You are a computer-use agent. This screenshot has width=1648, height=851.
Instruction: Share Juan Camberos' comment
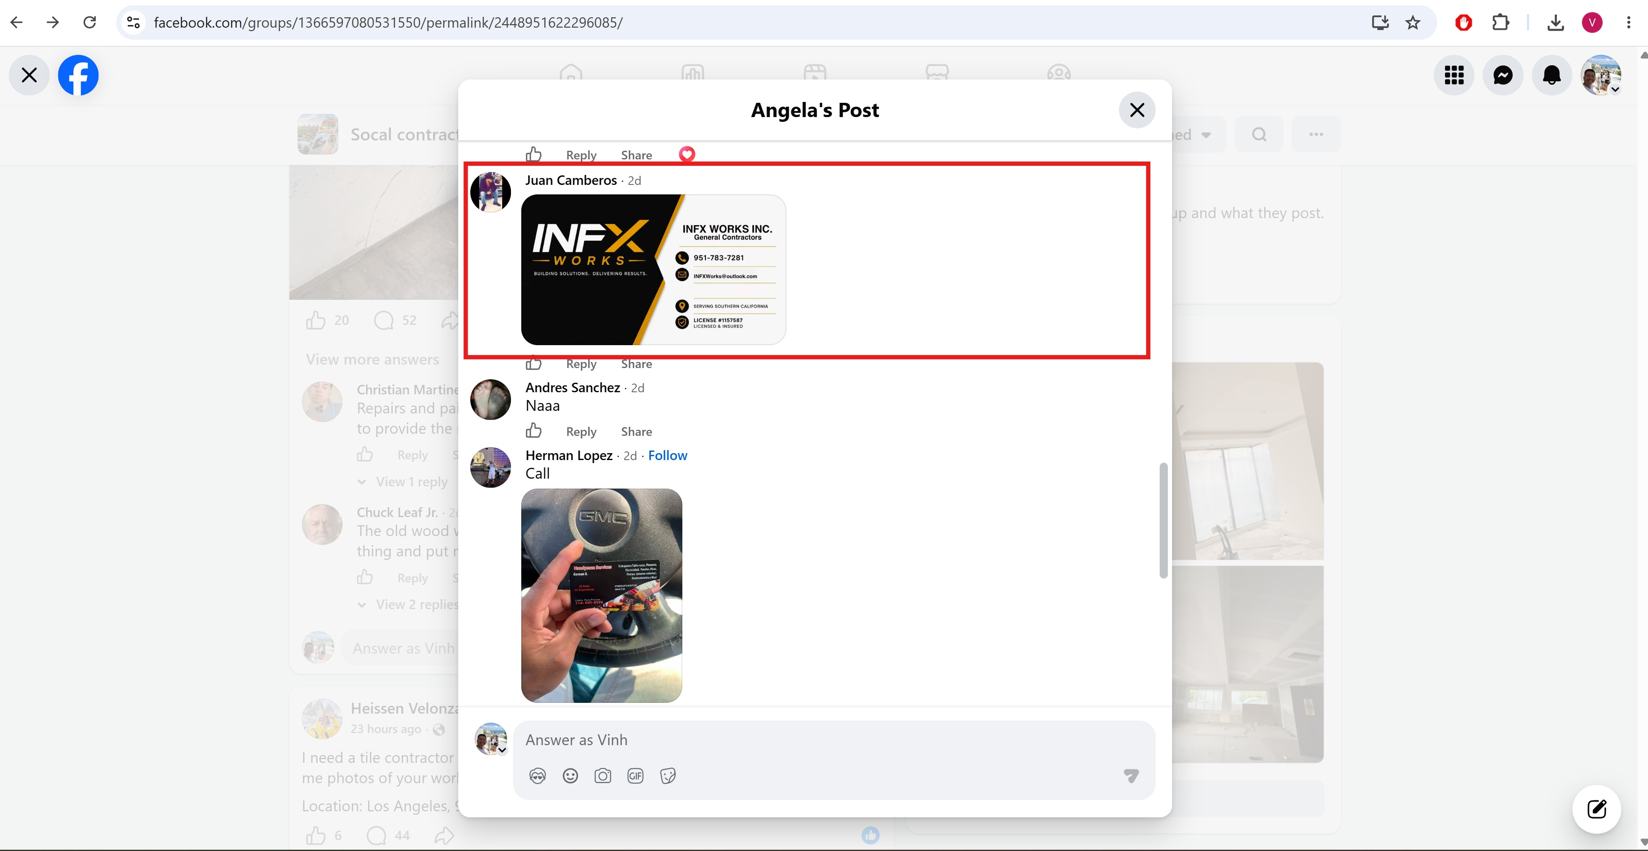[x=637, y=364]
